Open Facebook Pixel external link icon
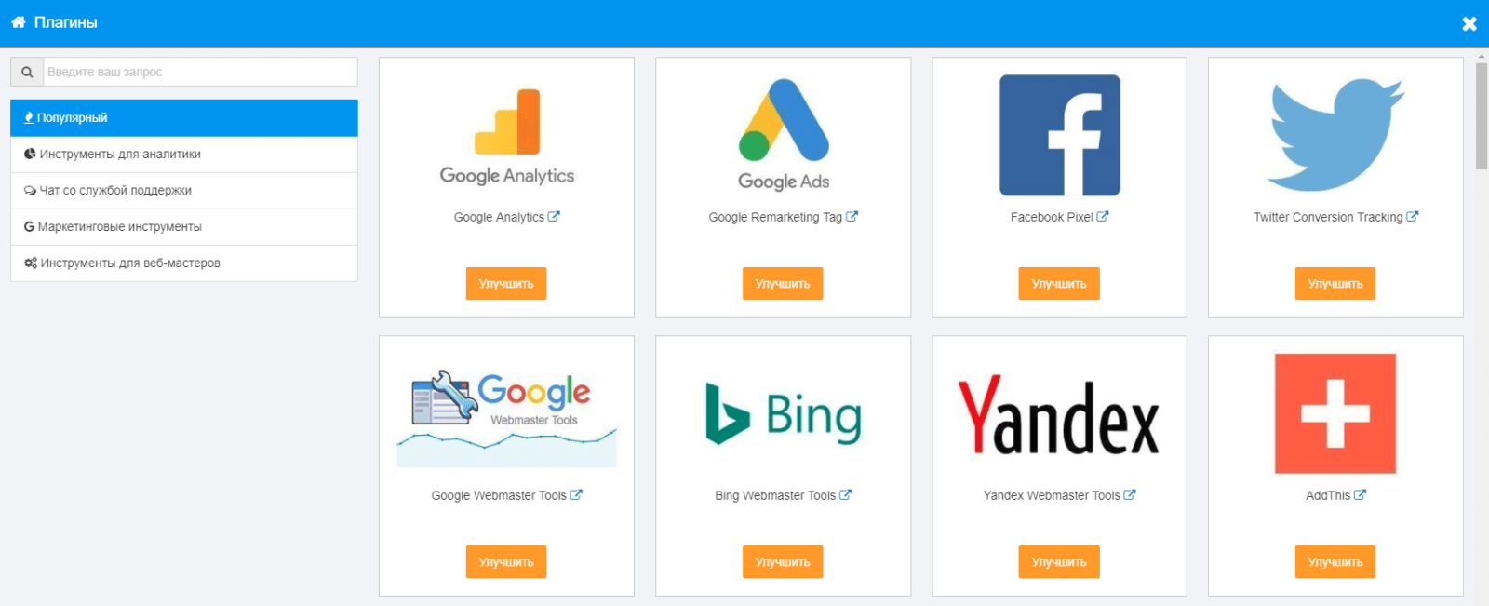 click(1103, 216)
